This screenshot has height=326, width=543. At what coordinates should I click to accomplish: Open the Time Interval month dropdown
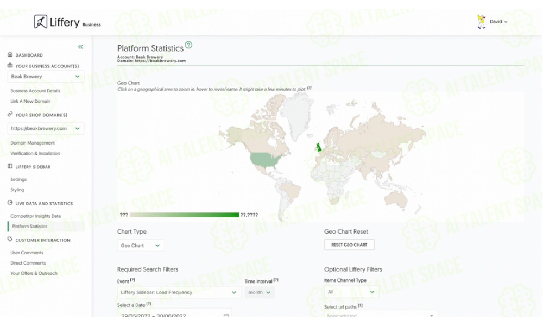[x=260, y=292]
